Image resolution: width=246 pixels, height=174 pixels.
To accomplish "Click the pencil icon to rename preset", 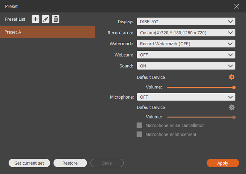I will coord(46,19).
